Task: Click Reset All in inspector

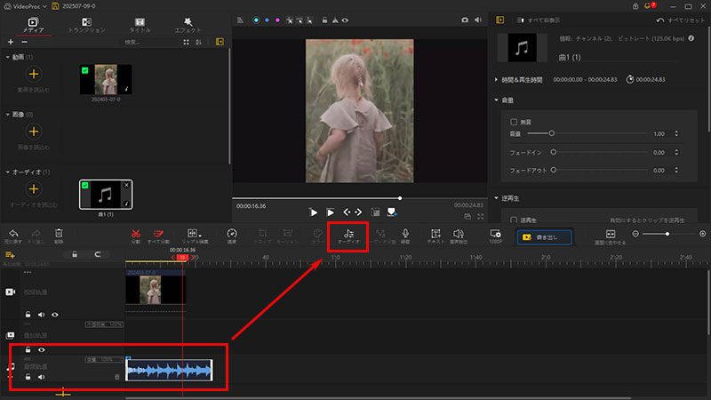Action: click(x=681, y=20)
